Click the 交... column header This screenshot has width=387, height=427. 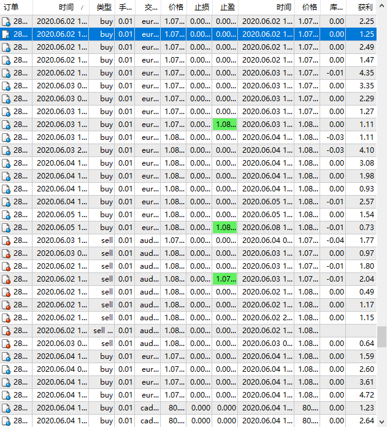coord(148,7)
